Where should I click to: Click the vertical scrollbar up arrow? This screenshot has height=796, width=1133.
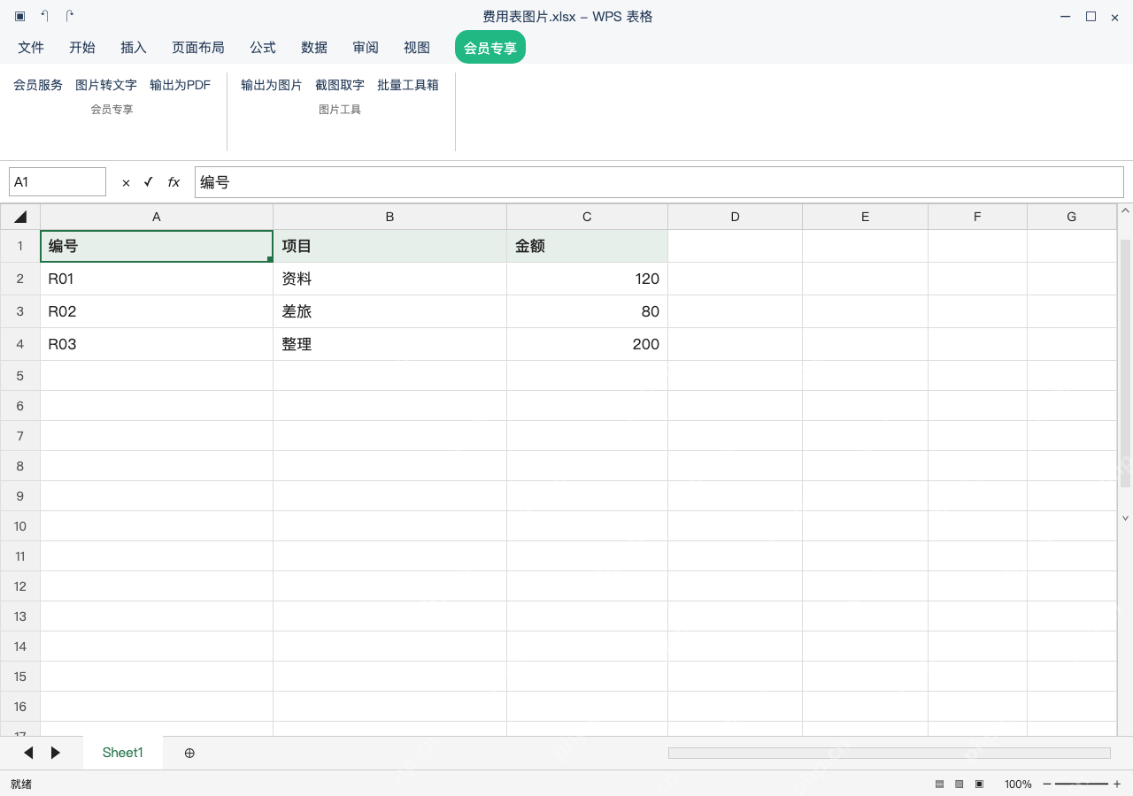pos(1126,210)
